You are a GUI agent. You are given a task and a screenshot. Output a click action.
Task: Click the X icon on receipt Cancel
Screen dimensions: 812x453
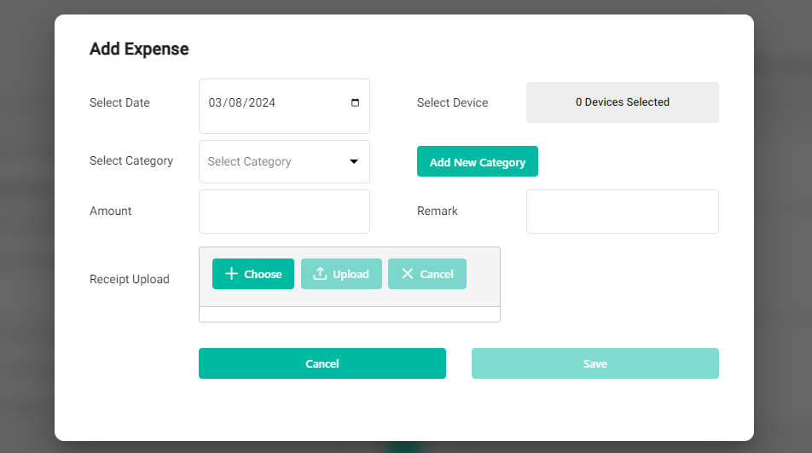(x=408, y=274)
